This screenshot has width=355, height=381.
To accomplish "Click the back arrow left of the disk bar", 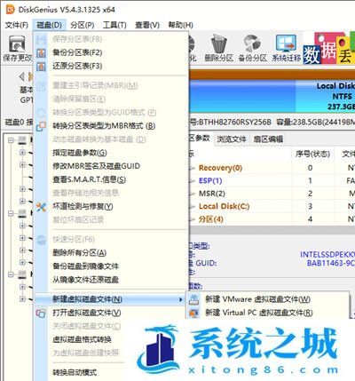I will [21, 77].
